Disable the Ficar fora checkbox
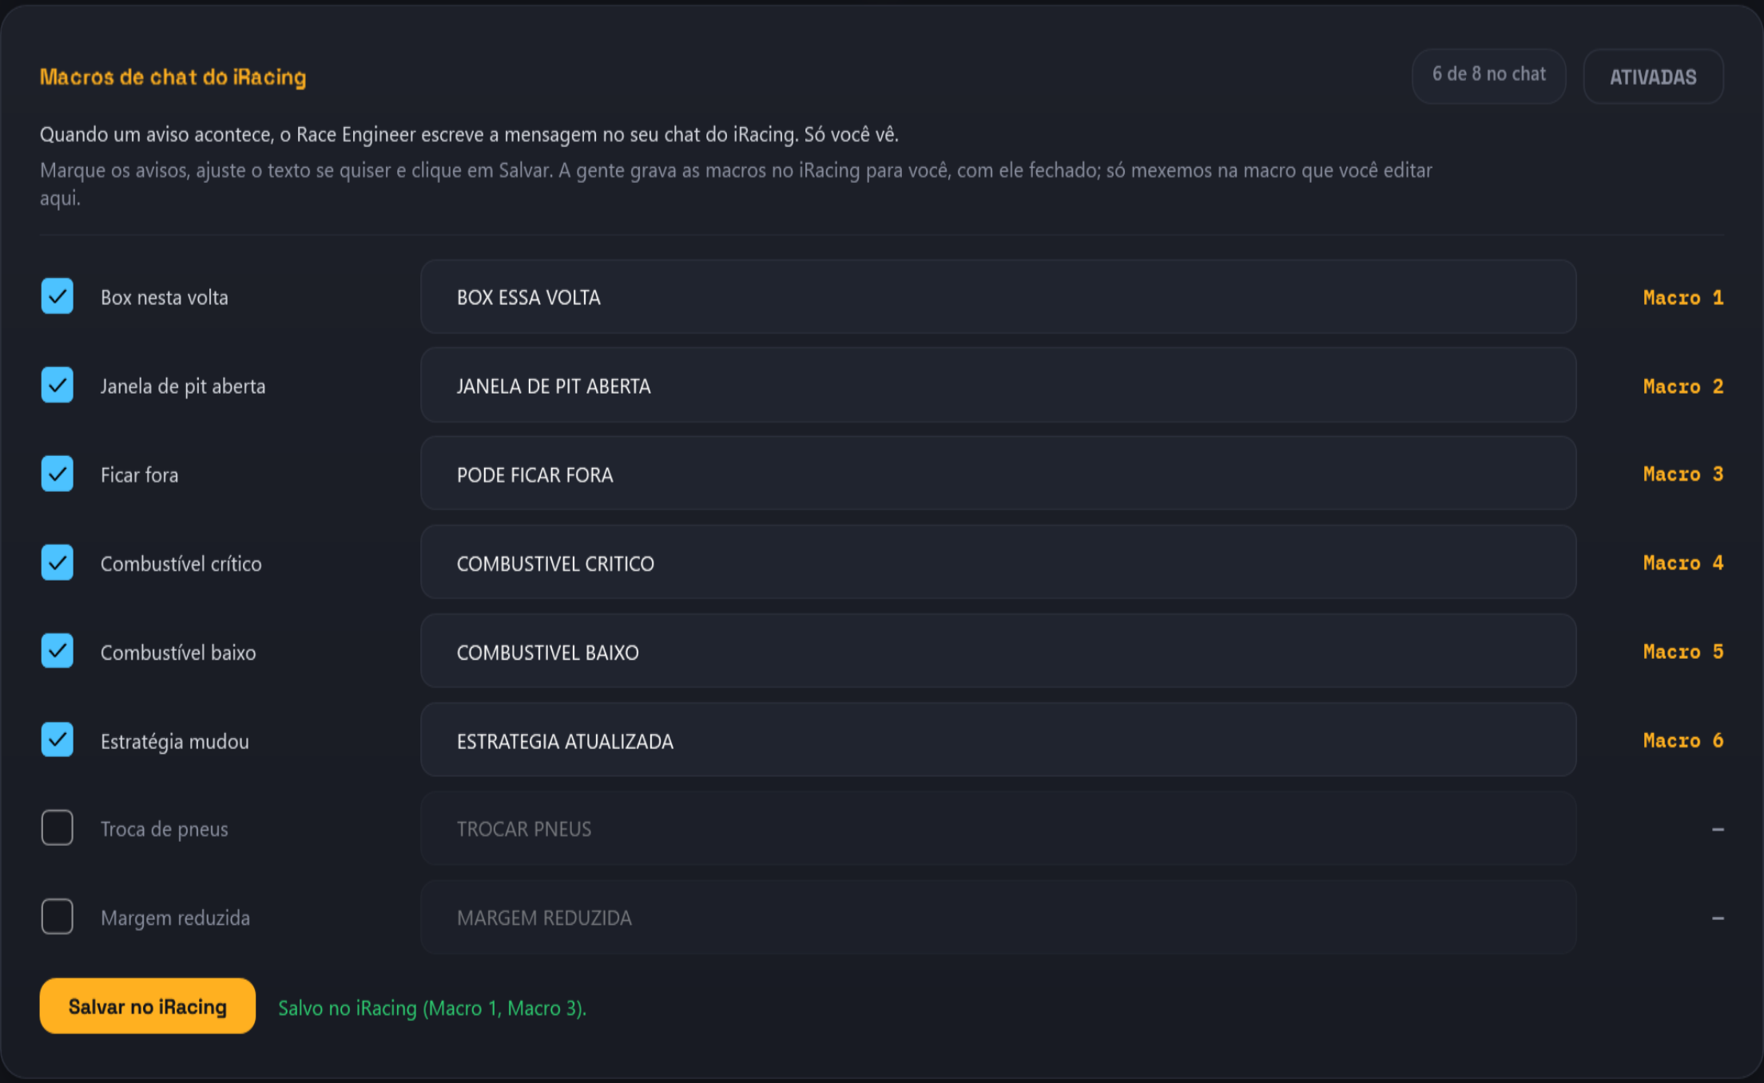The image size is (1764, 1083). (58, 474)
